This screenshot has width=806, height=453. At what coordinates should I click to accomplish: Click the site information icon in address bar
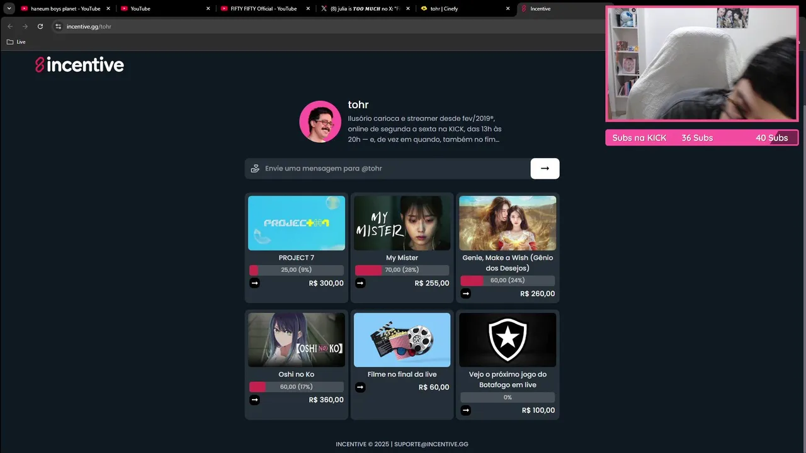(59, 26)
